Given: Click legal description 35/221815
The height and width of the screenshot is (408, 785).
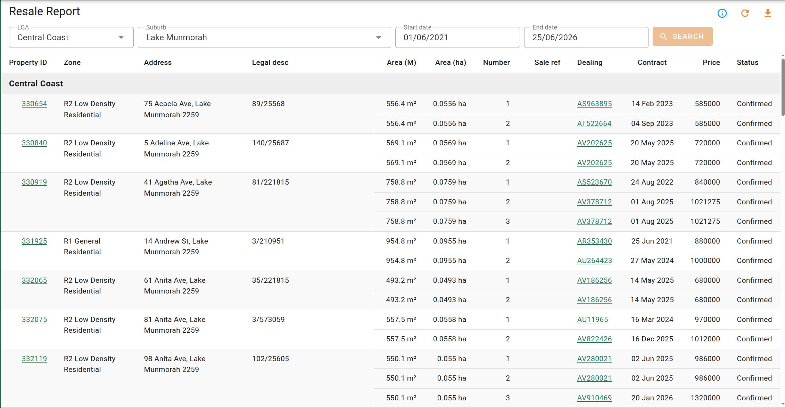Looking at the screenshot, I should pyautogui.click(x=271, y=280).
